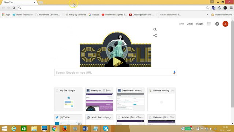
Task: Open CreatingaWebstore bookmark
Action: [x=141, y=15]
